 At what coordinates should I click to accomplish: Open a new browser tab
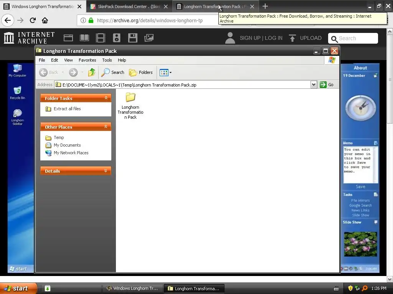coord(265,6)
